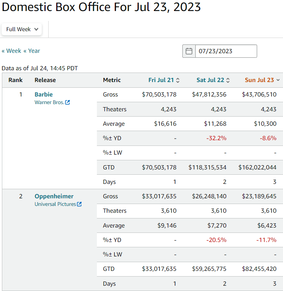The image size is (283, 291).
Task: Click the sort arrows next to Sat Jul 22
Action: [x=228, y=80]
